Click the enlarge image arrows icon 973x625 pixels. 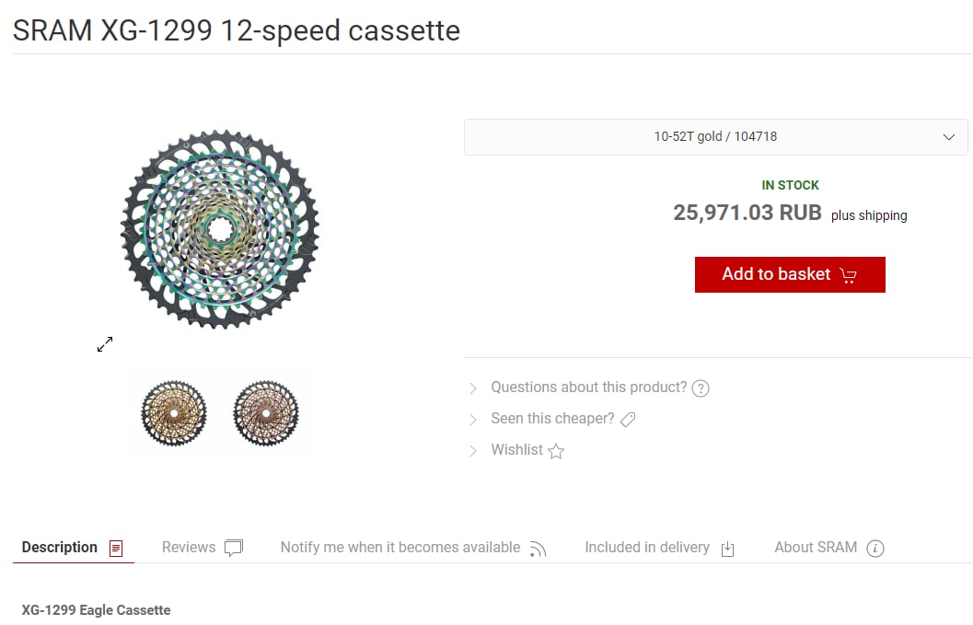pos(105,344)
